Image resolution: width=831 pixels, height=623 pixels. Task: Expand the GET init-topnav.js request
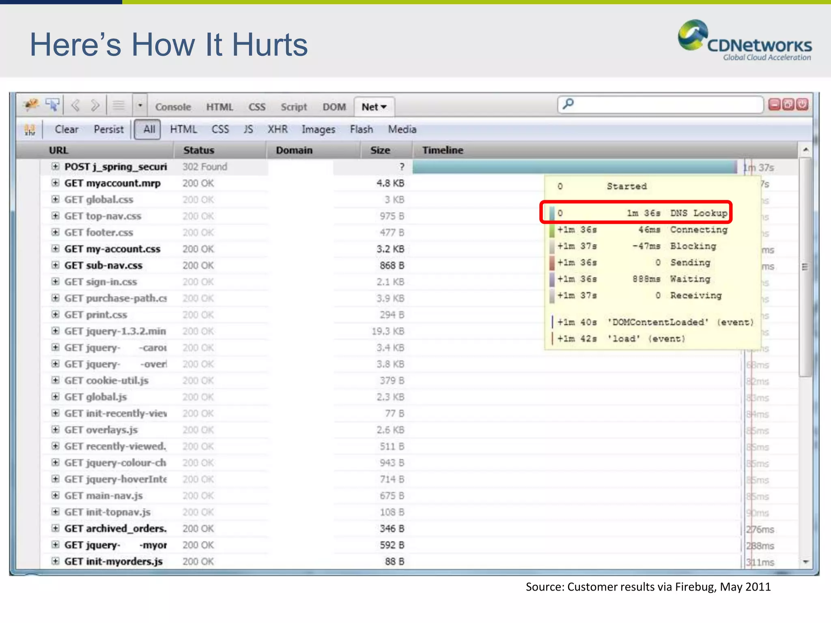[x=56, y=512]
